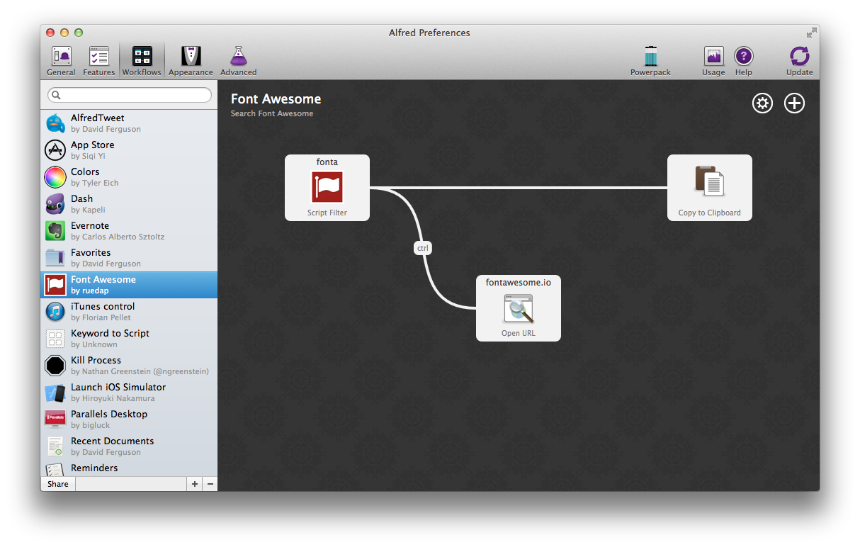This screenshot has width=860, height=547.
Task: Switch to the Features tab
Action: click(x=98, y=61)
